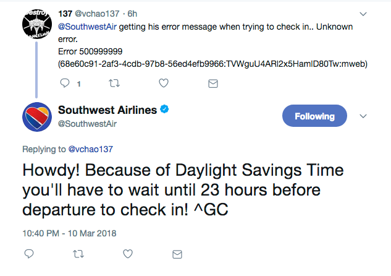
Task: Open @vchao137 in Replying to line
Action: pos(91,149)
